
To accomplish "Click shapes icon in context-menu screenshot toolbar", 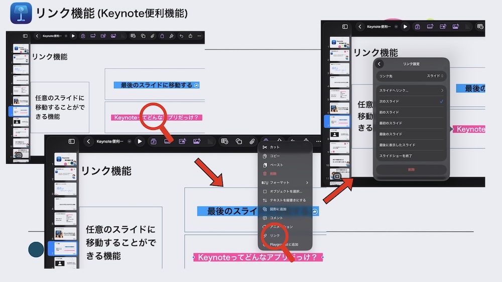I will tap(239, 141).
